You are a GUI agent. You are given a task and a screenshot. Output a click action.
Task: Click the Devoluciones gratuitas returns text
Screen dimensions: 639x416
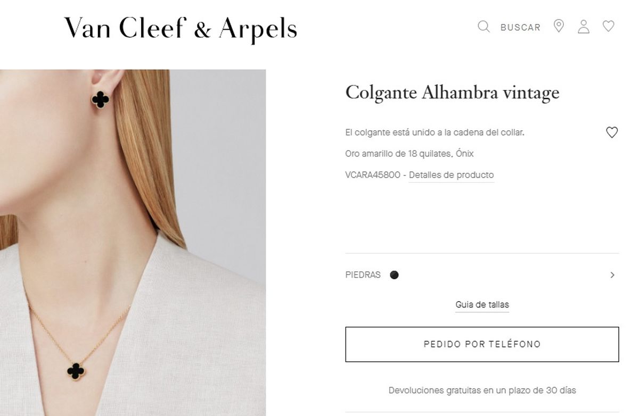[482, 390]
